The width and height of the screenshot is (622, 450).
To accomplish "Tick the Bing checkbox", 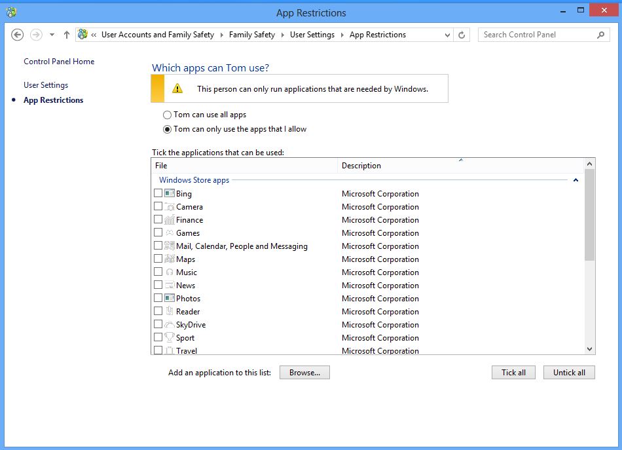I will point(158,193).
